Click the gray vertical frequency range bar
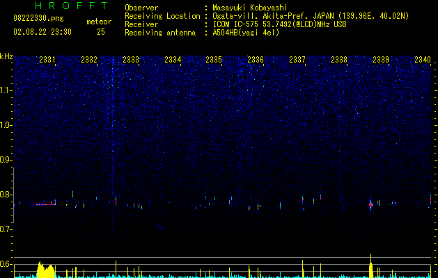 (13, 195)
